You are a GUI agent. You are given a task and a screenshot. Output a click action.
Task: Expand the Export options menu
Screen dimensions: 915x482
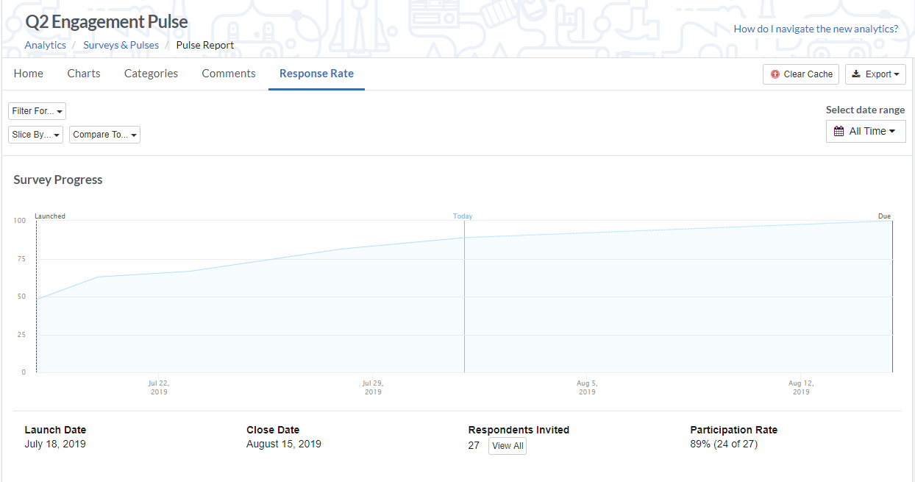pos(875,74)
